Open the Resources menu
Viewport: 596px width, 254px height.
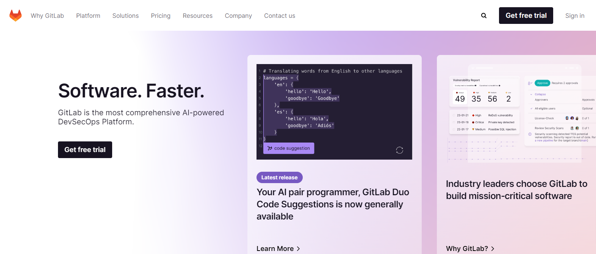click(198, 16)
